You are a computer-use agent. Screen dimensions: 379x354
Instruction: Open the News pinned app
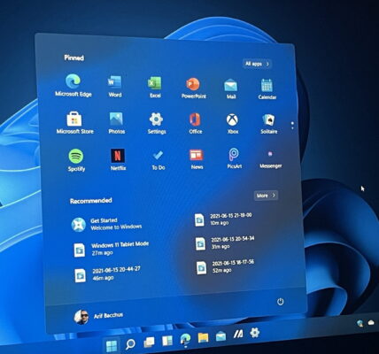197,159
